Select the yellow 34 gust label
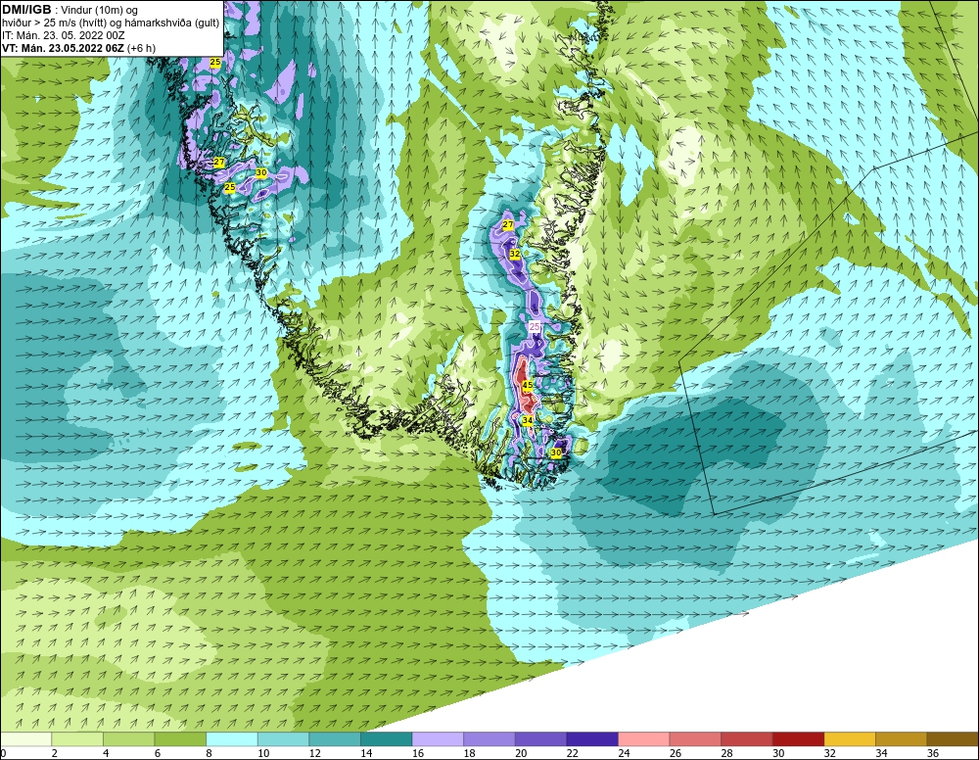The width and height of the screenshot is (979, 760). pos(528,420)
